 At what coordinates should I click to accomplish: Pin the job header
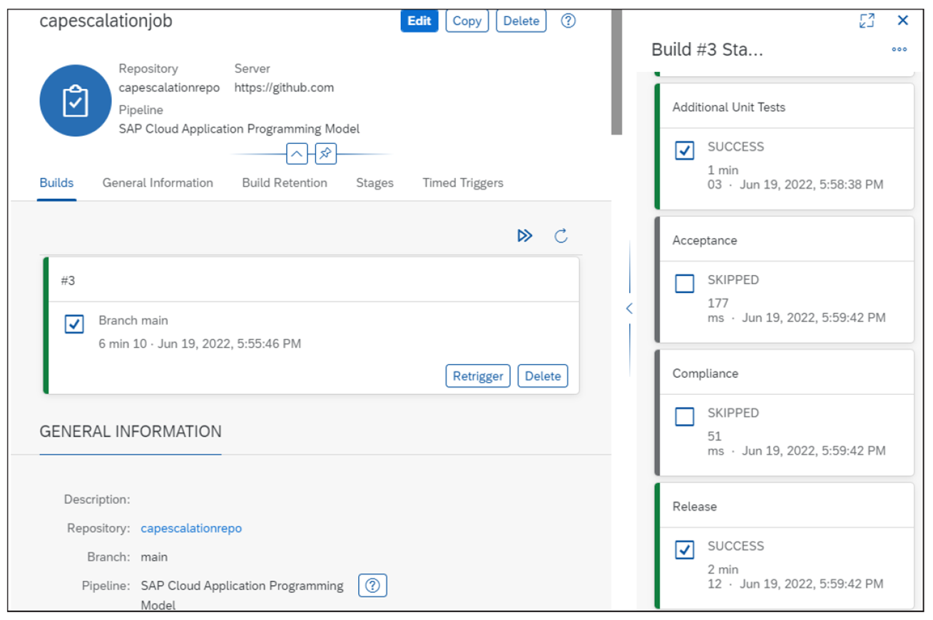pos(325,154)
